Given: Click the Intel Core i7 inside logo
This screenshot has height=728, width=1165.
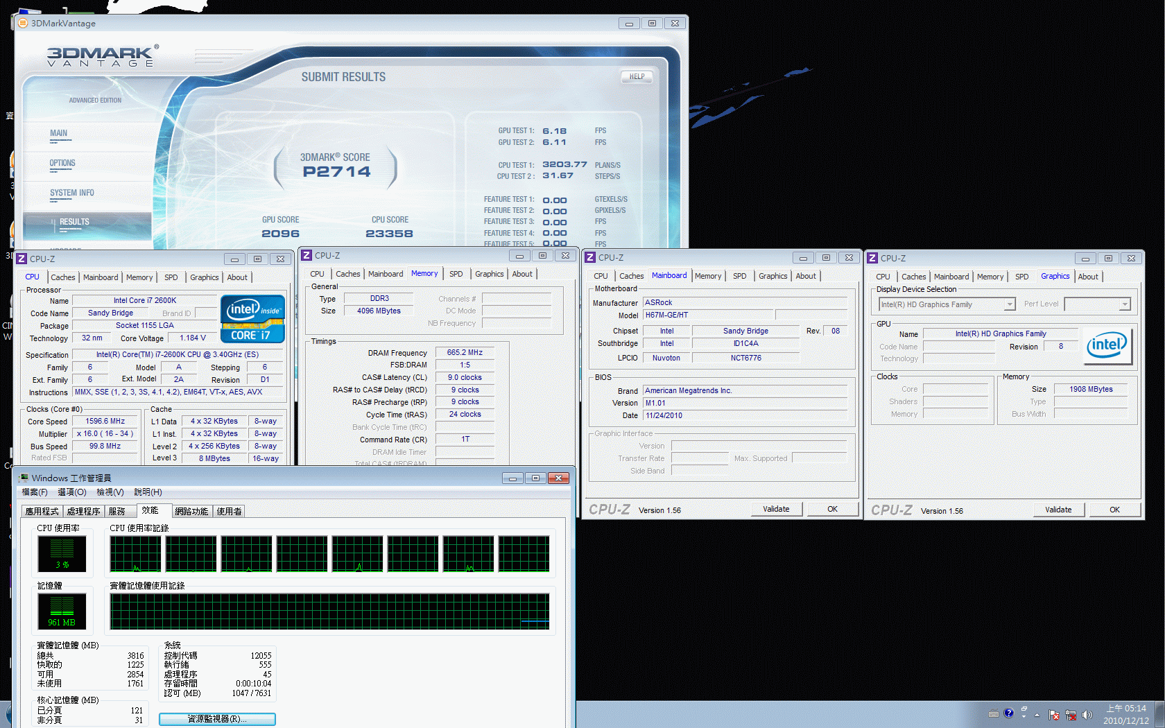Looking at the screenshot, I should click(252, 319).
